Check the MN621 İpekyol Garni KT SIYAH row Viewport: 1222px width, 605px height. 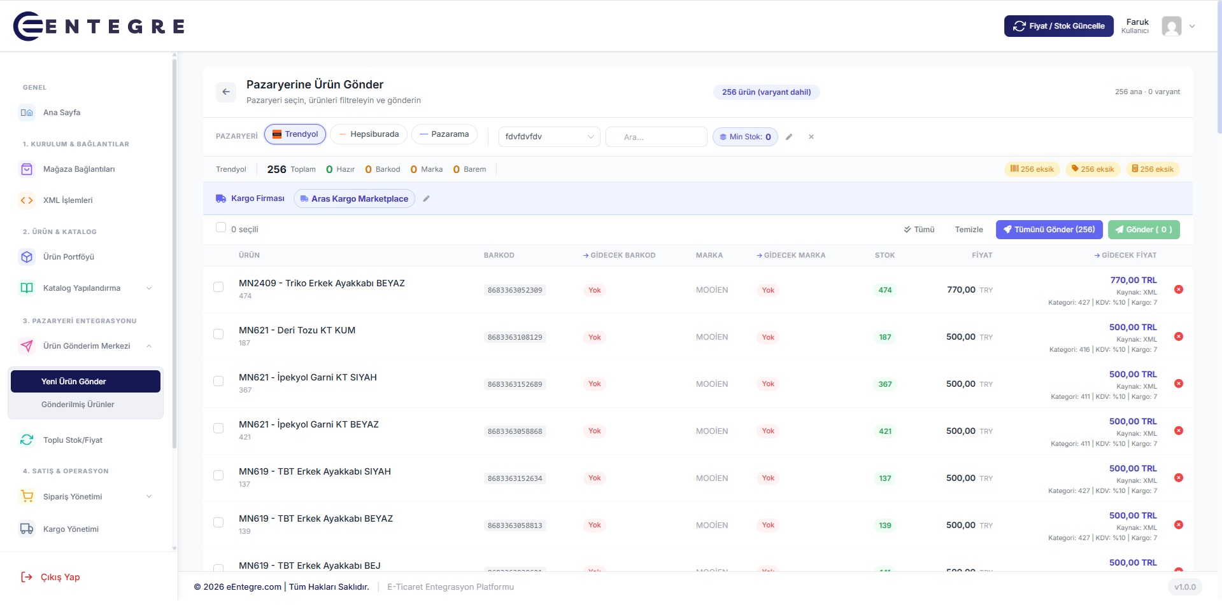point(218,381)
